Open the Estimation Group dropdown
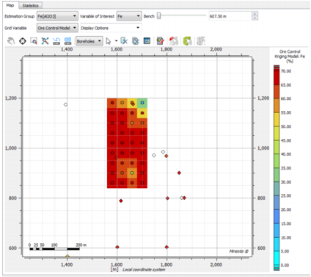311x277 pixels. tap(57, 16)
